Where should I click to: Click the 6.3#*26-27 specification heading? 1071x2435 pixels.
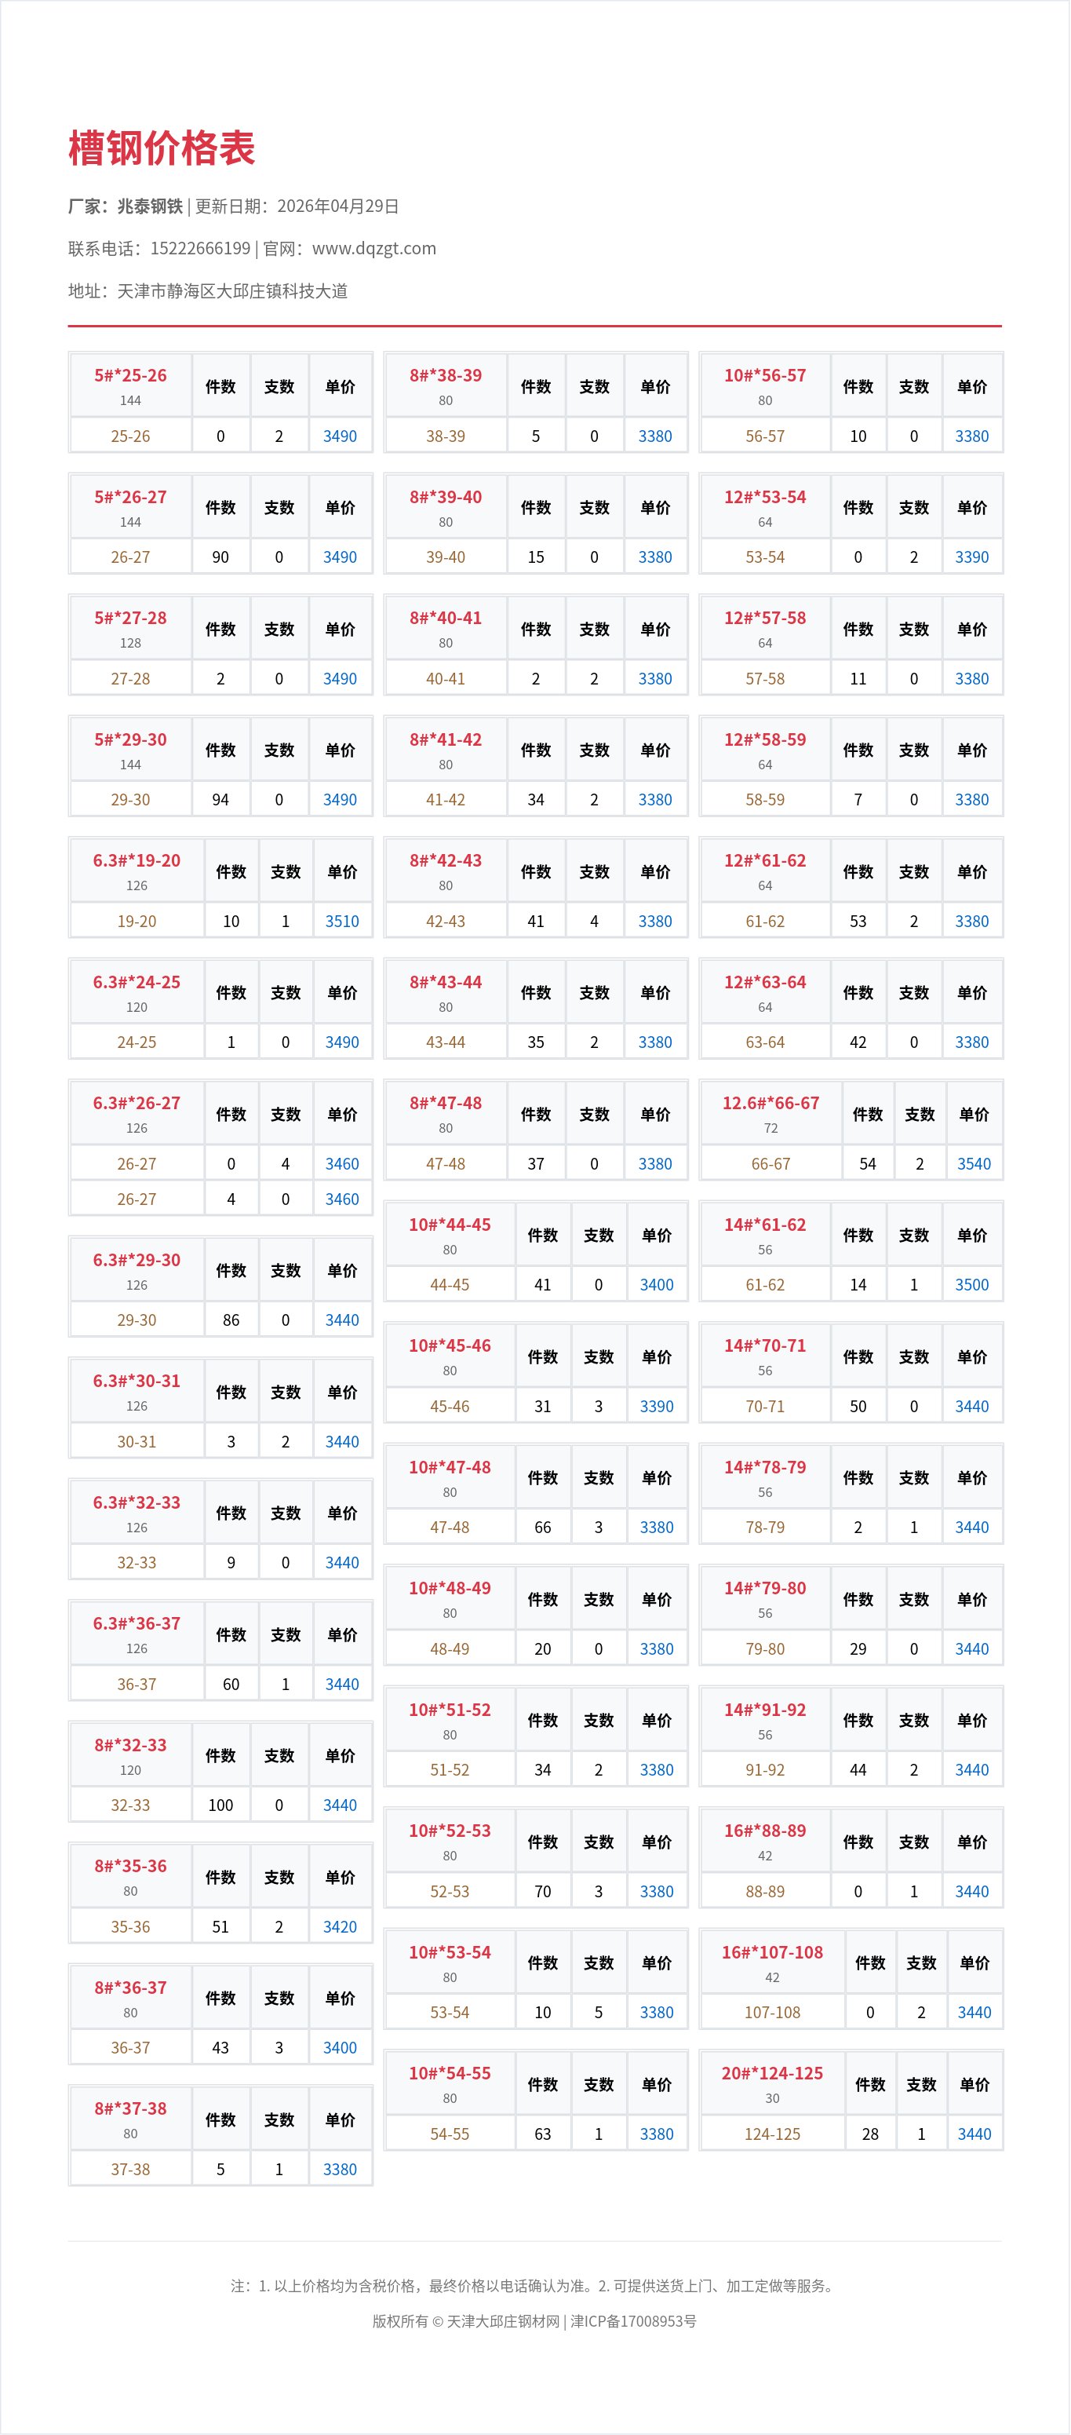pos(137,1103)
